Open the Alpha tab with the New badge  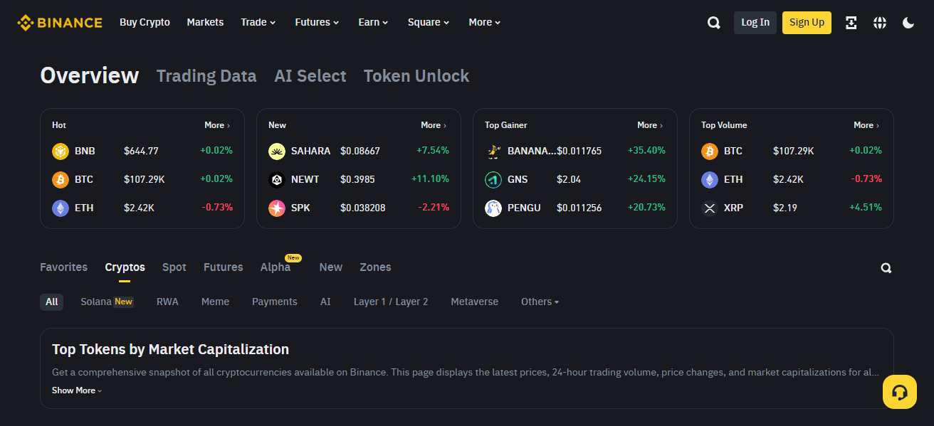[x=276, y=267]
